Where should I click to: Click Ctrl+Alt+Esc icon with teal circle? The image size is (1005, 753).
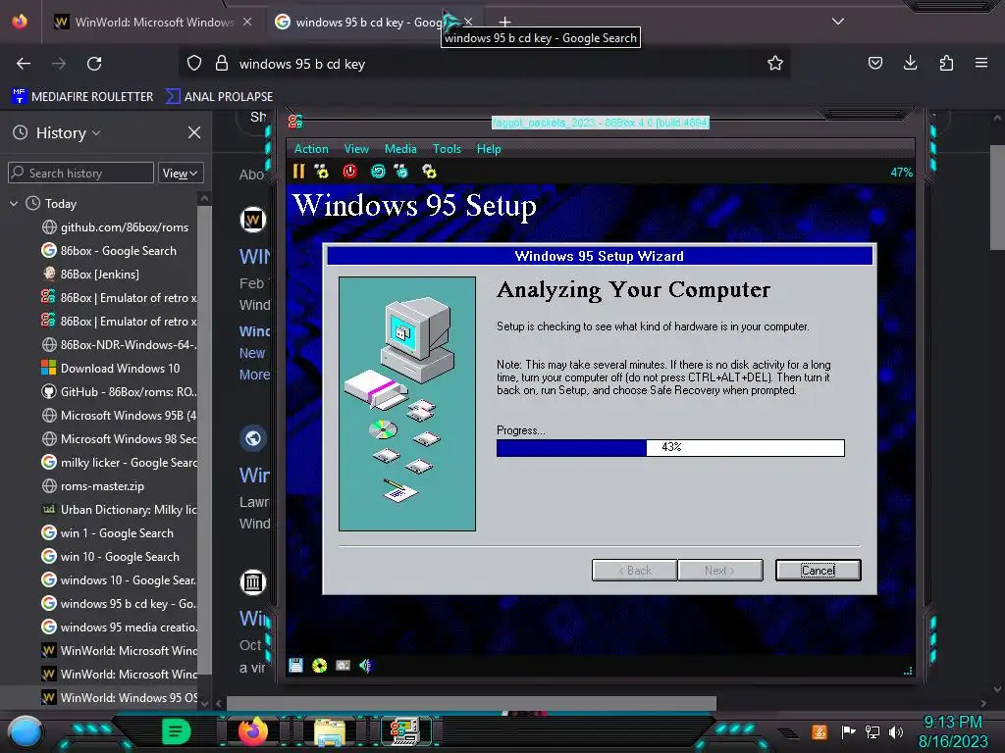[x=401, y=171]
